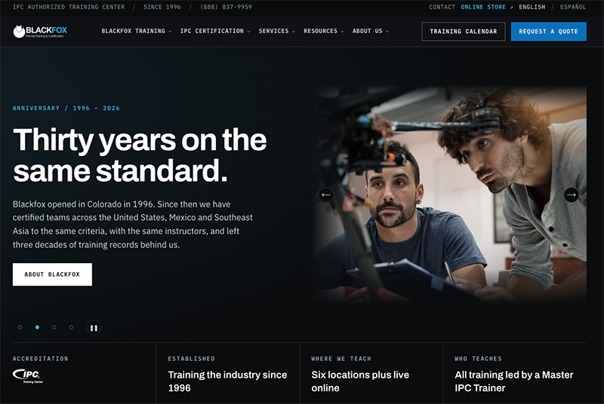
Task: Click the 'Where we teach' label
Action: (341, 359)
